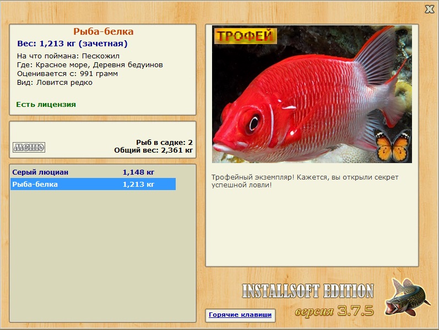The height and width of the screenshot is (330, 439).
Task: Click empty area of the fish keepnet list
Action: point(102,255)
